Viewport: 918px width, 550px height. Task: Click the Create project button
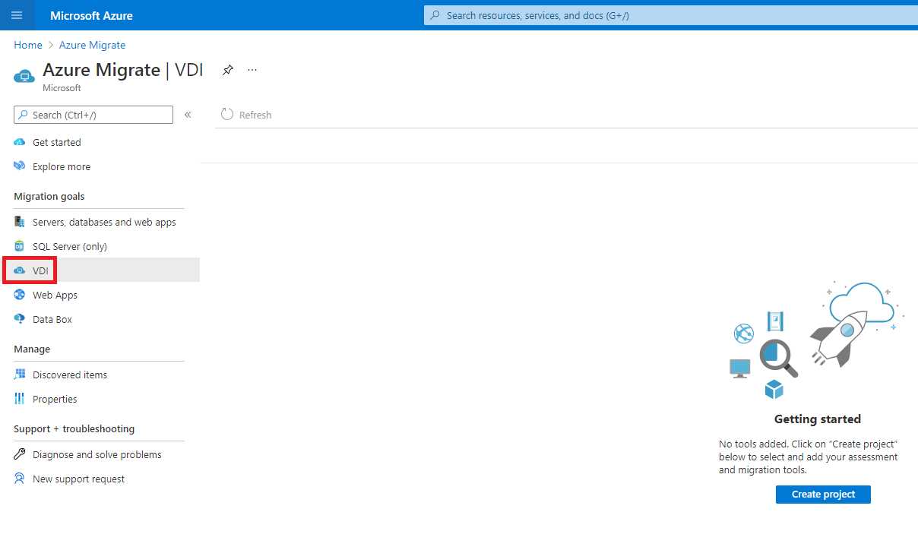(x=823, y=494)
